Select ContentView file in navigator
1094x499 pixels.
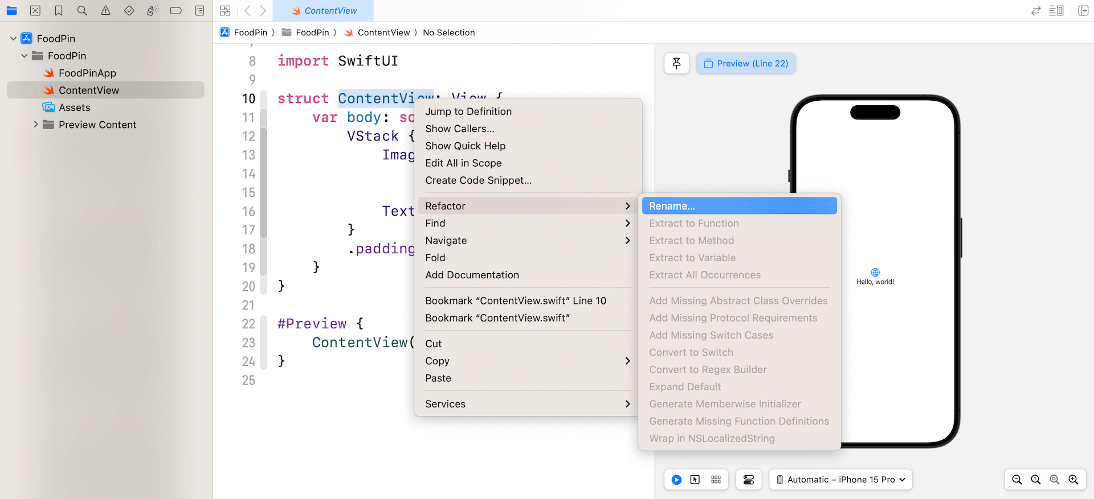coord(105,90)
